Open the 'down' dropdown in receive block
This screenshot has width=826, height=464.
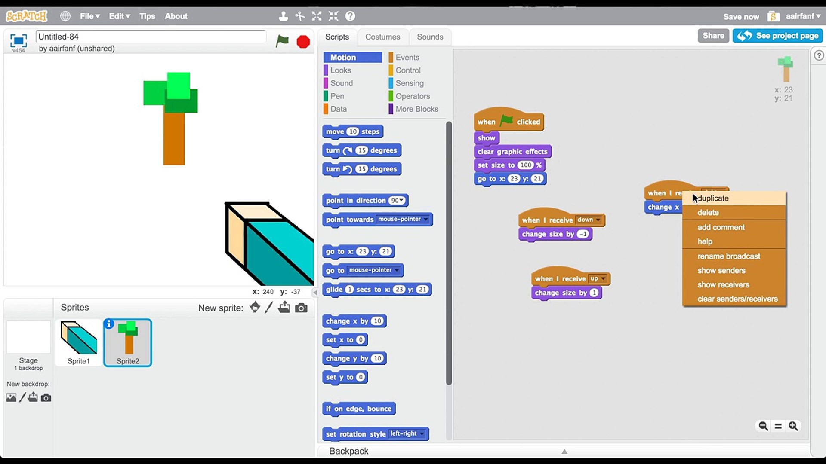(598, 220)
